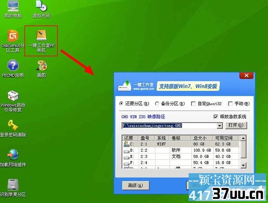
Task: Click the 108.9 GB total size cell
Action: click(202, 150)
